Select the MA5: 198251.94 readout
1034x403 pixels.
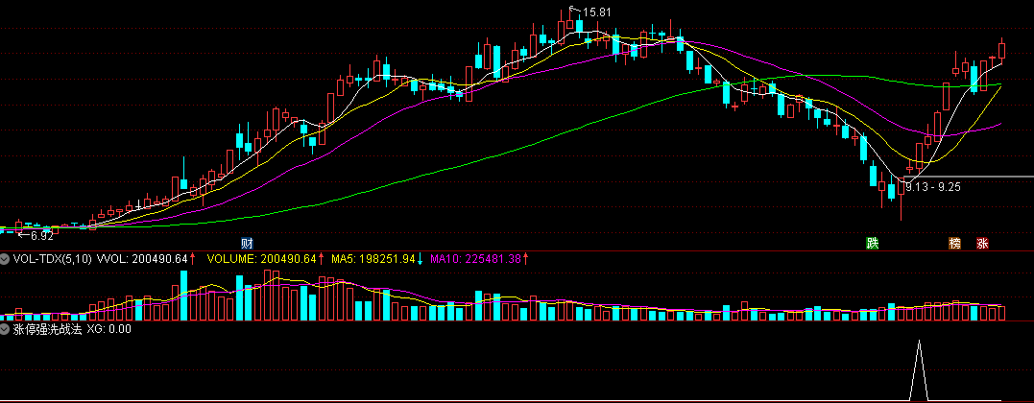(373, 259)
